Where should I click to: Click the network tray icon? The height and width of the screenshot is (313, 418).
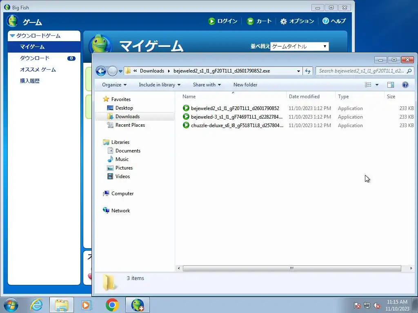(x=367, y=305)
